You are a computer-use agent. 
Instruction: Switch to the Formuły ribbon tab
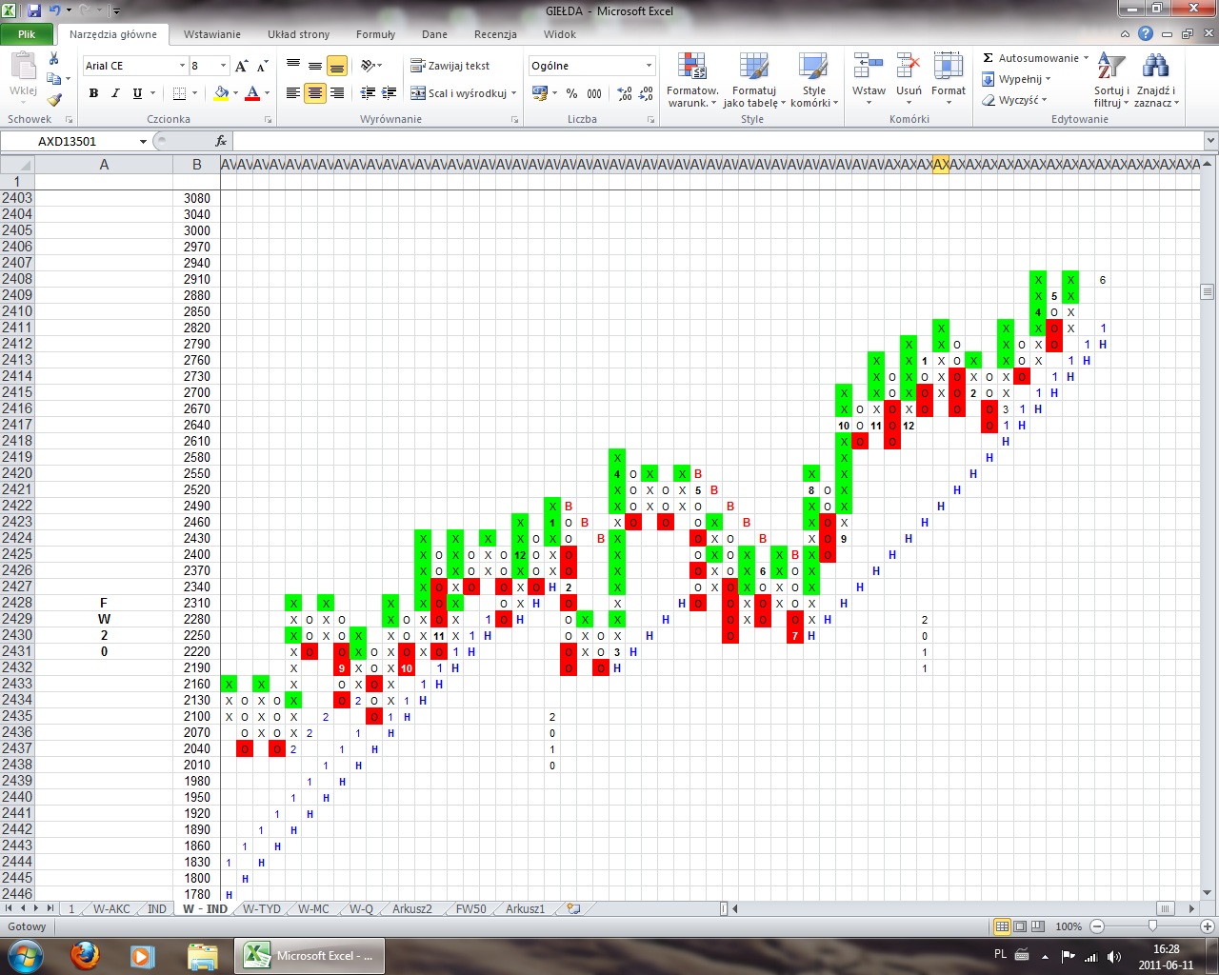click(x=375, y=34)
